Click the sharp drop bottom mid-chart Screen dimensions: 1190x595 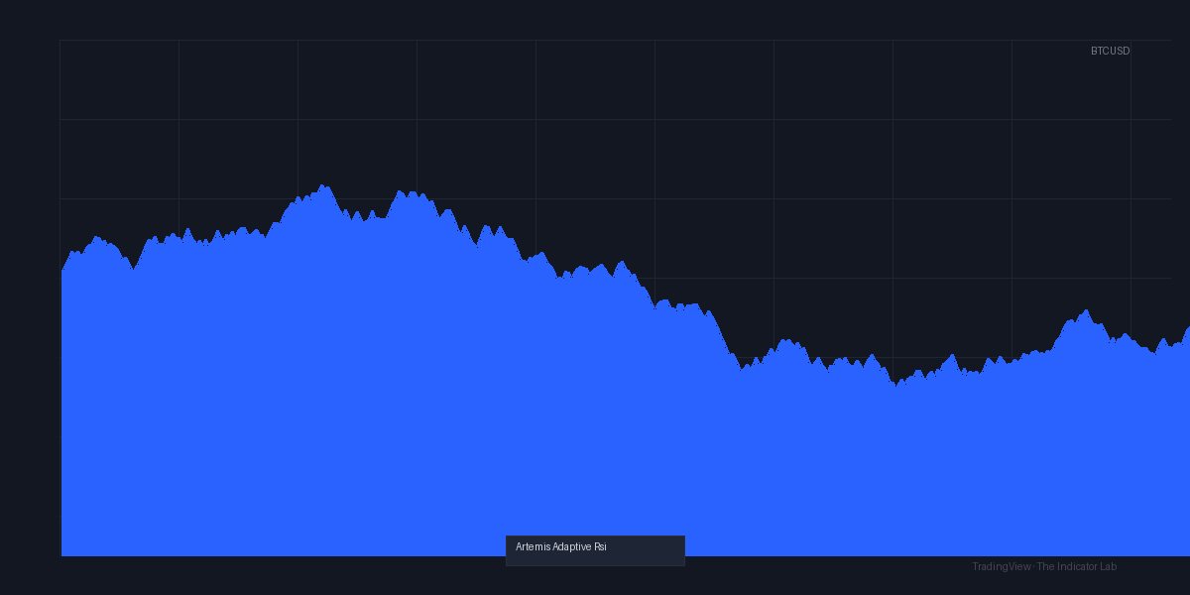click(742, 369)
